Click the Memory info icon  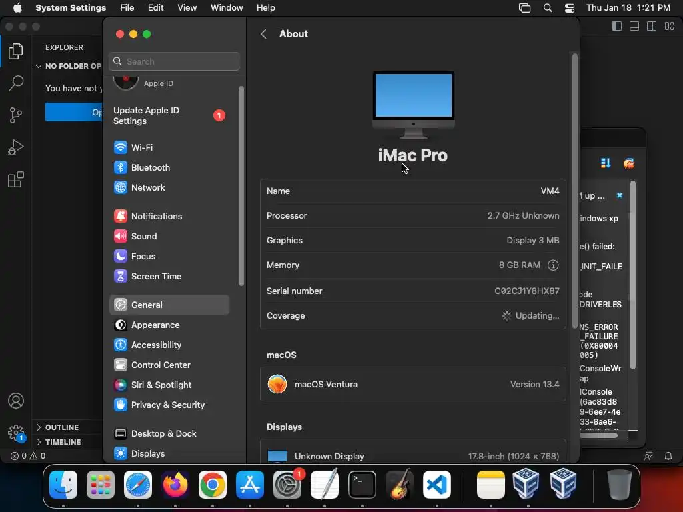(553, 265)
